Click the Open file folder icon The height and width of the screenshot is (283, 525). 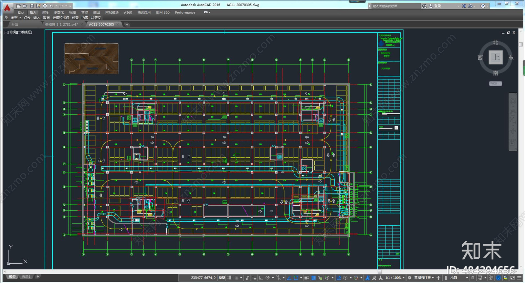(x=25, y=6)
